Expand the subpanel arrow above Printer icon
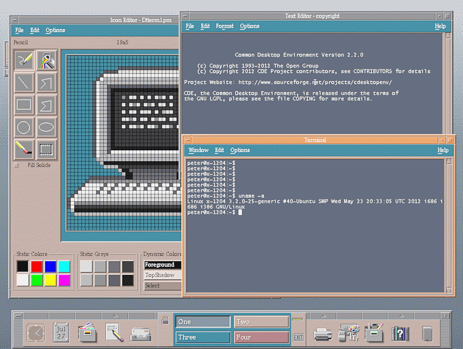Screen dimensions: 463x349 tap(324, 315)
